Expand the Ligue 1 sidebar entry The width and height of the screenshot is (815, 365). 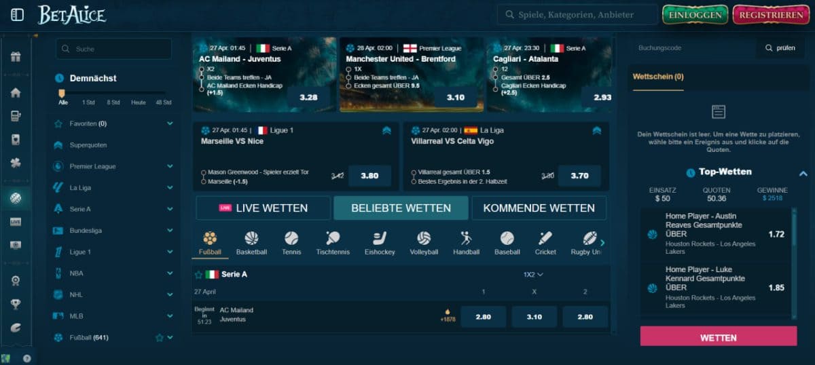click(x=170, y=252)
